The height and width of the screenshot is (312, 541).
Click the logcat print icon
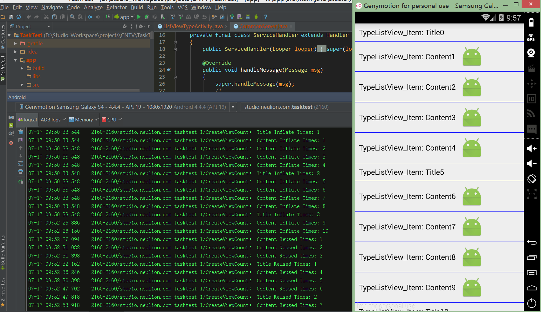point(21,172)
